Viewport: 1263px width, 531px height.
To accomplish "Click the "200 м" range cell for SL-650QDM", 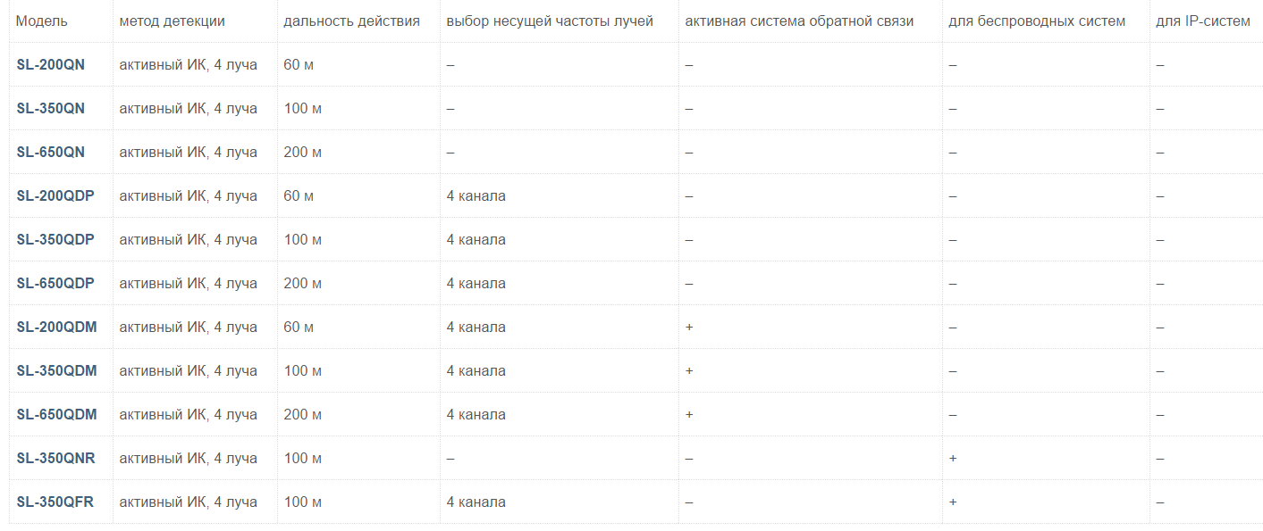I will 302,414.
